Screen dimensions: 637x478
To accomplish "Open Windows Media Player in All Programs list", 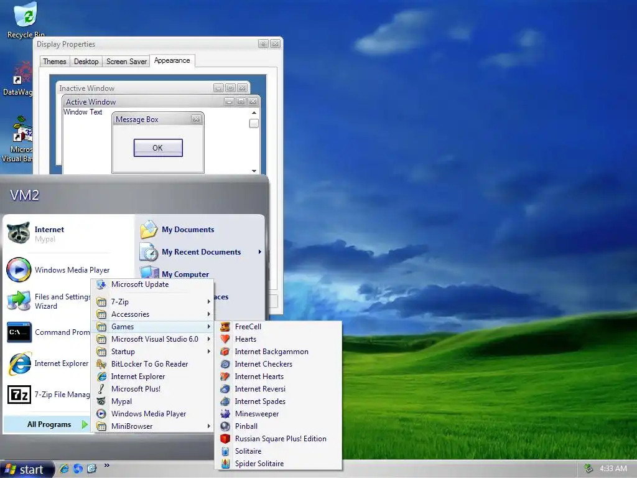I will coord(154,414).
